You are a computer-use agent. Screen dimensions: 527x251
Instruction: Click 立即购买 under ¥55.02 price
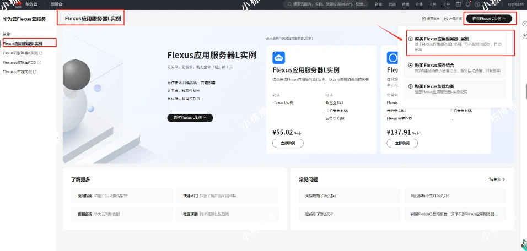point(288,143)
